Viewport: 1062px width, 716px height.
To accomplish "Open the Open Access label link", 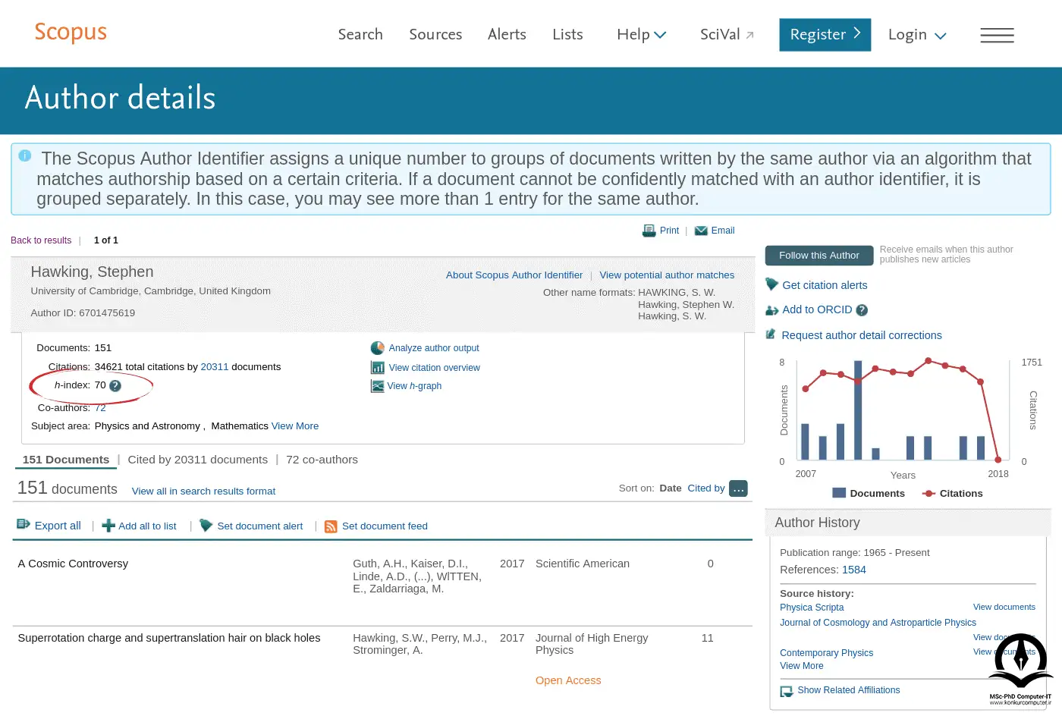I will coord(568,680).
